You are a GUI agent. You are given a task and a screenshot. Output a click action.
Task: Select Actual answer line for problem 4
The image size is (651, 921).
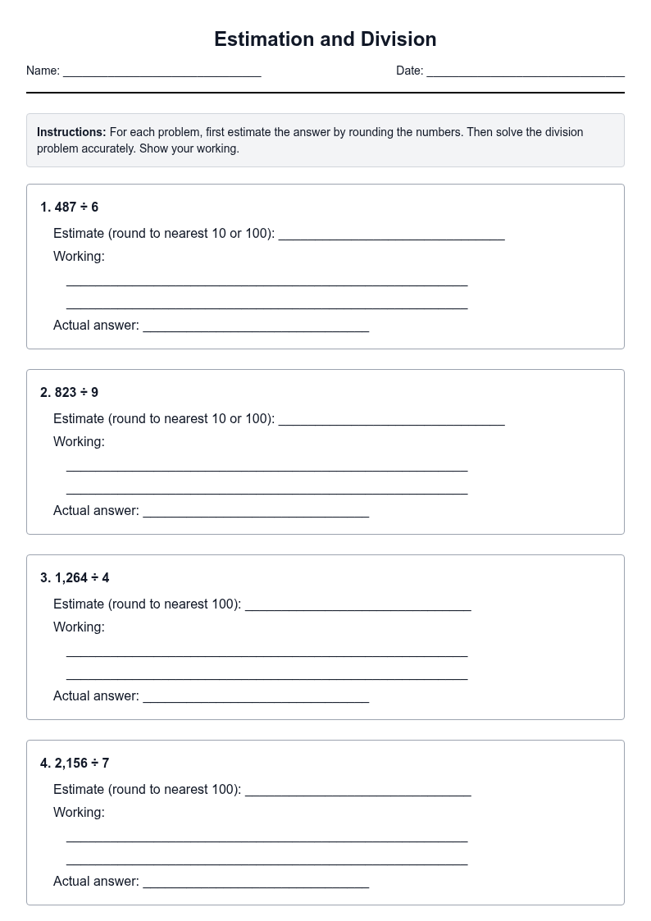(x=256, y=881)
